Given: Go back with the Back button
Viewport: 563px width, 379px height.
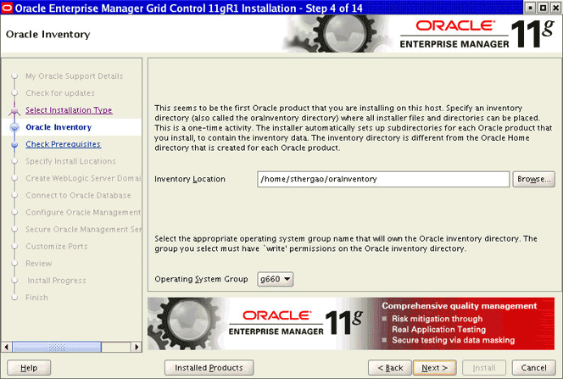Looking at the screenshot, I should [390, 368].
